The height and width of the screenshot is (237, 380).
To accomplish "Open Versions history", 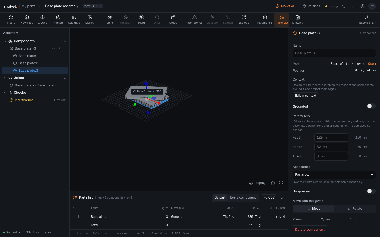I will coord(311,6).
